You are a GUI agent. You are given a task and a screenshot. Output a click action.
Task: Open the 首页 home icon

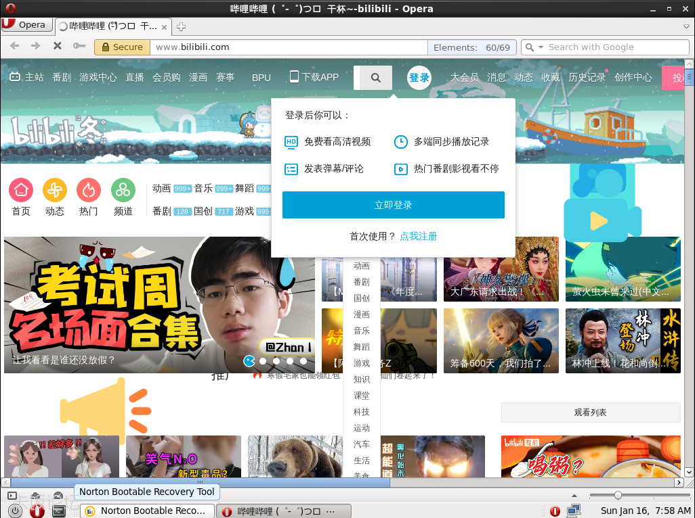tap(21, 191)
